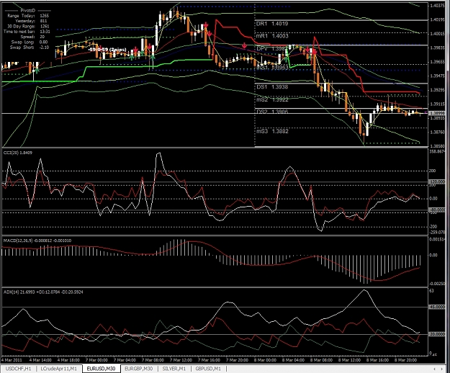Click the 30 Day Range: 1261 line
The width and height of the screenshot is (450, 373).
(28, 27)
